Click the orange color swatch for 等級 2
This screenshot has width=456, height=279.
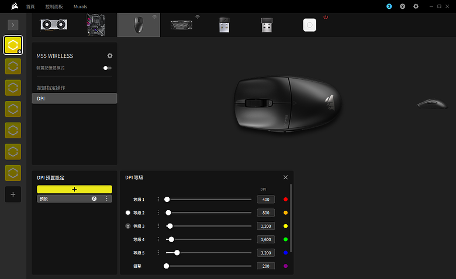click(x=285, y=212)
